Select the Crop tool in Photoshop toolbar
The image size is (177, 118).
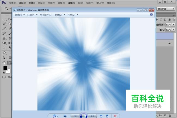coord(4,28)
